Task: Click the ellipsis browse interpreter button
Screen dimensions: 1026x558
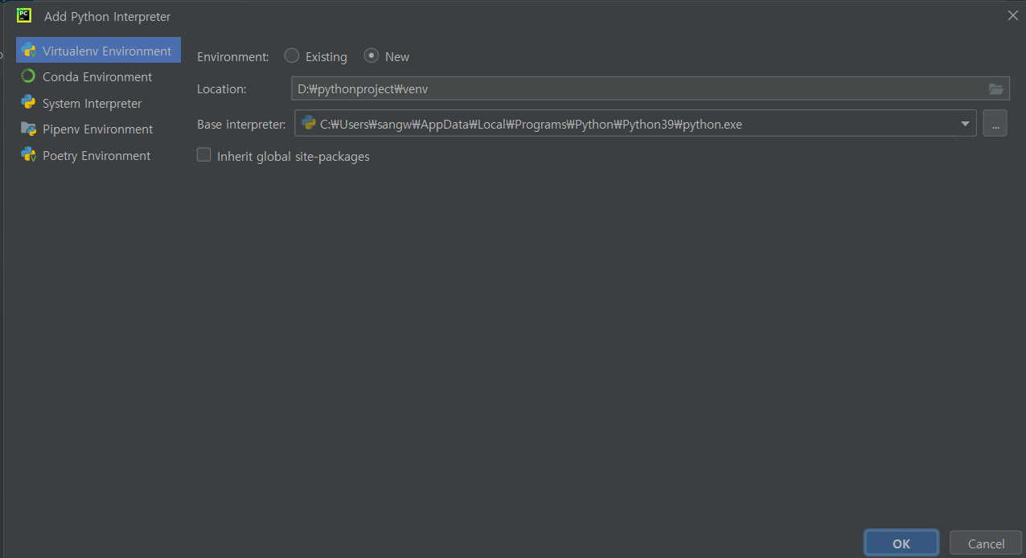Action: [995, 124]
